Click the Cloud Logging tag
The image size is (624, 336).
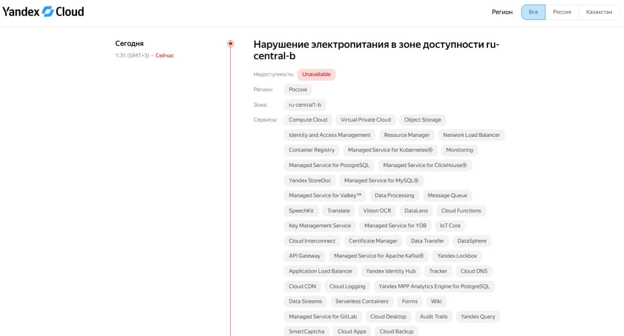click(x=348, y=286)
